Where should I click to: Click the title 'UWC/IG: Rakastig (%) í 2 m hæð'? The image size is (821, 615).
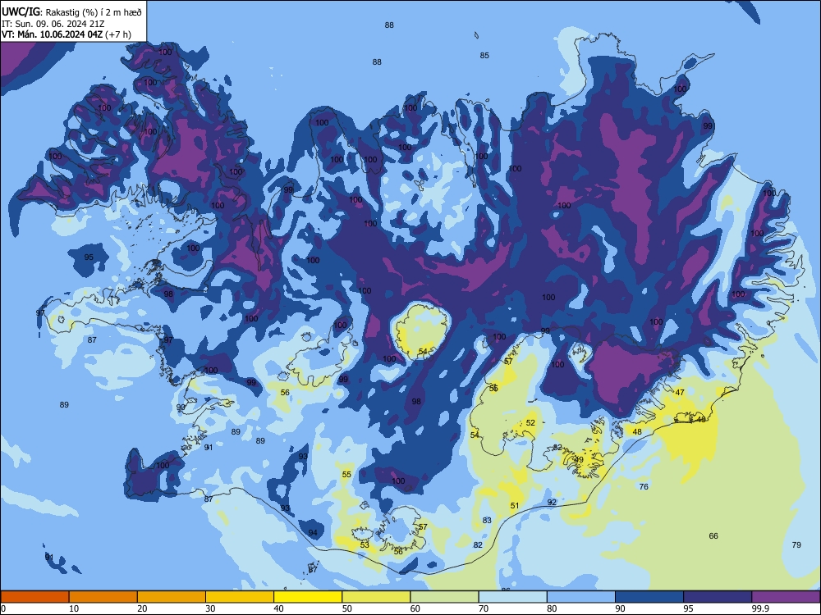[x=71, y=12]
